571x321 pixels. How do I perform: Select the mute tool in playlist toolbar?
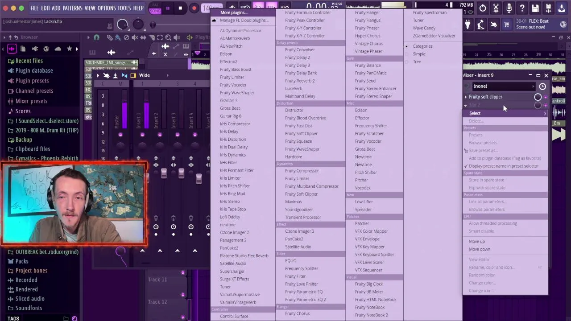coord(135,37)
